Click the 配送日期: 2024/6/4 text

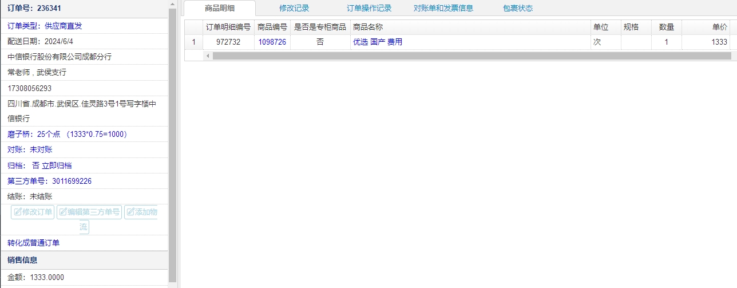click(40, 41)
